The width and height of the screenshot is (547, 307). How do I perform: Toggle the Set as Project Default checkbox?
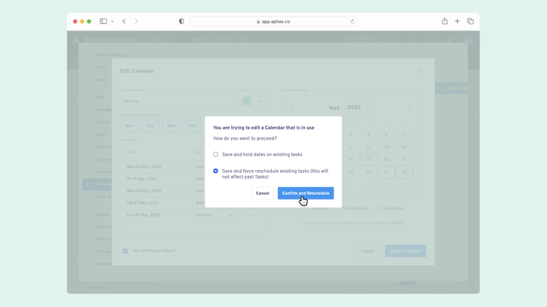tap(125, 251)
